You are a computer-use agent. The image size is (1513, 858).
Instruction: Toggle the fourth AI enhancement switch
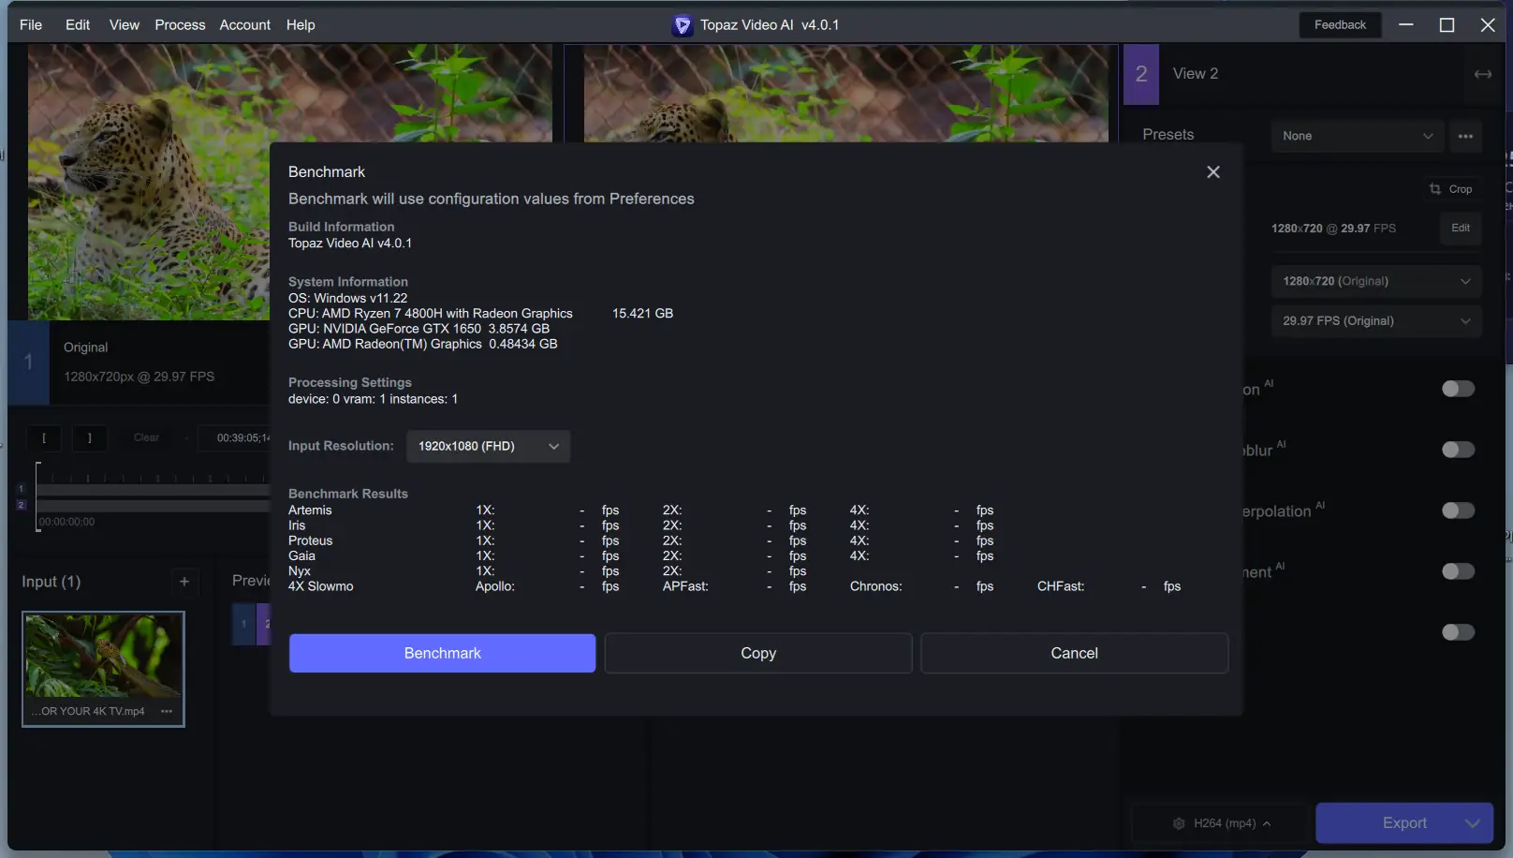tap(1458, 571)
